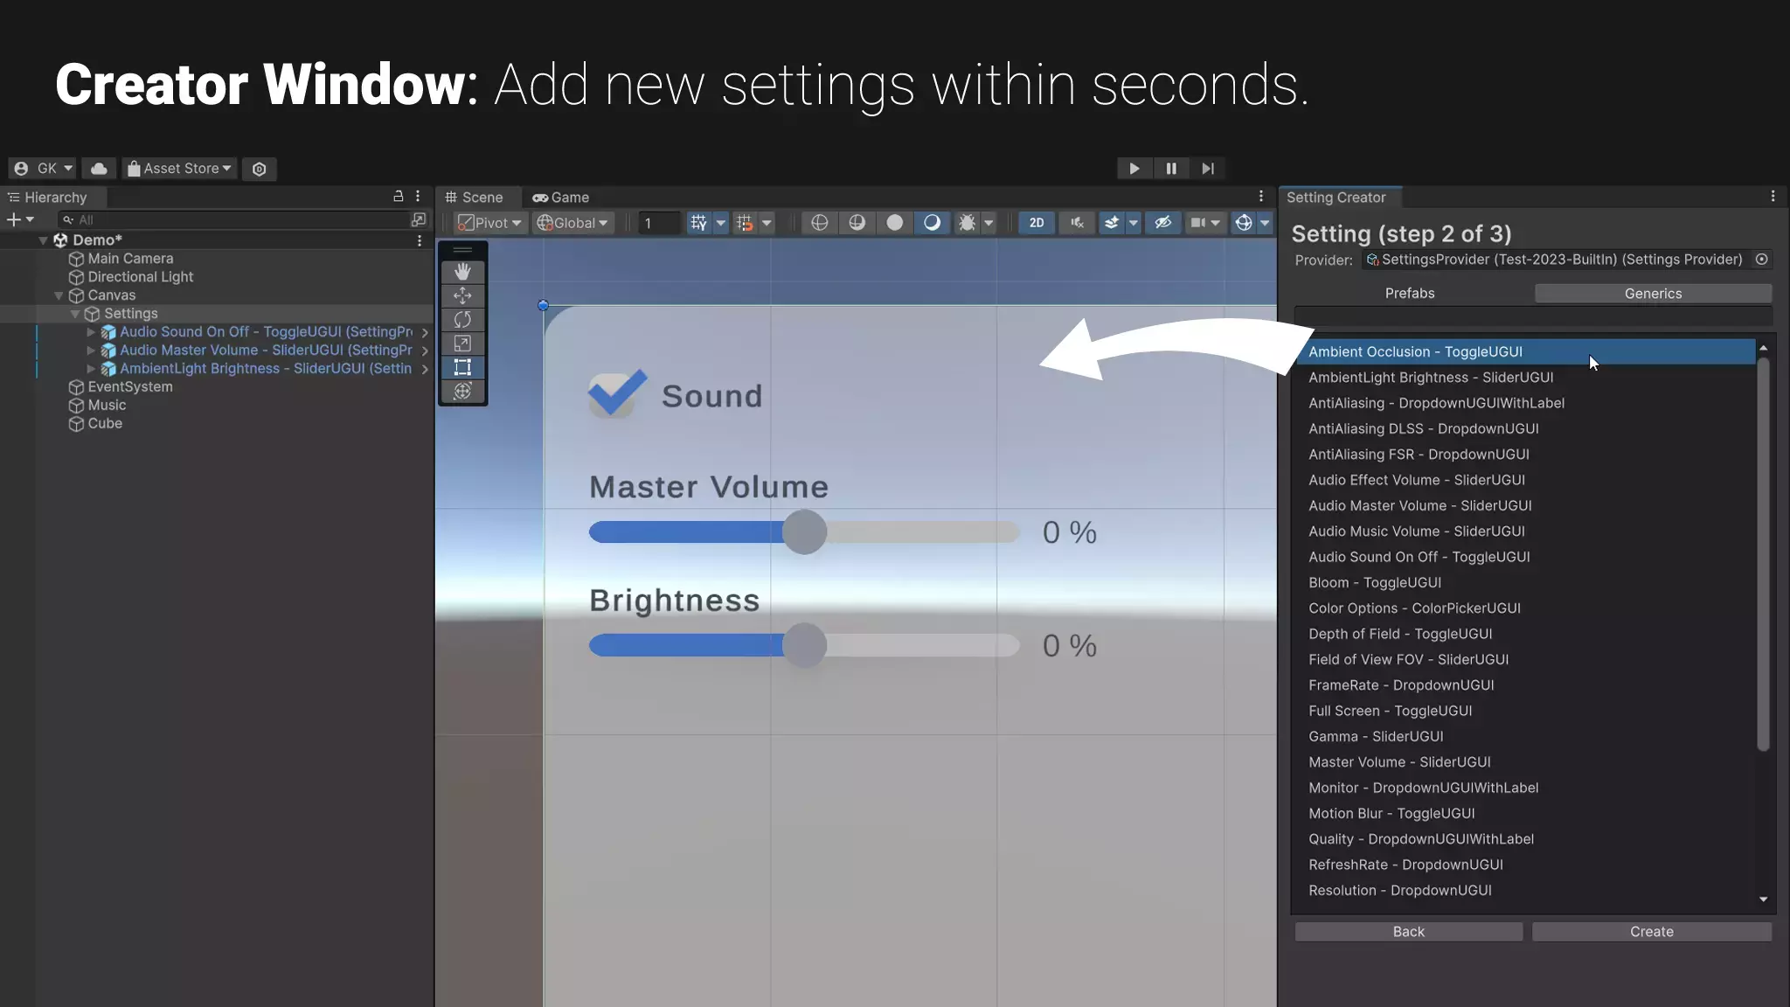Image resolution: width=1790 pixels, height=1007 pixels.
Task: Open the Pivot dropdown
Action: (490, 223)
